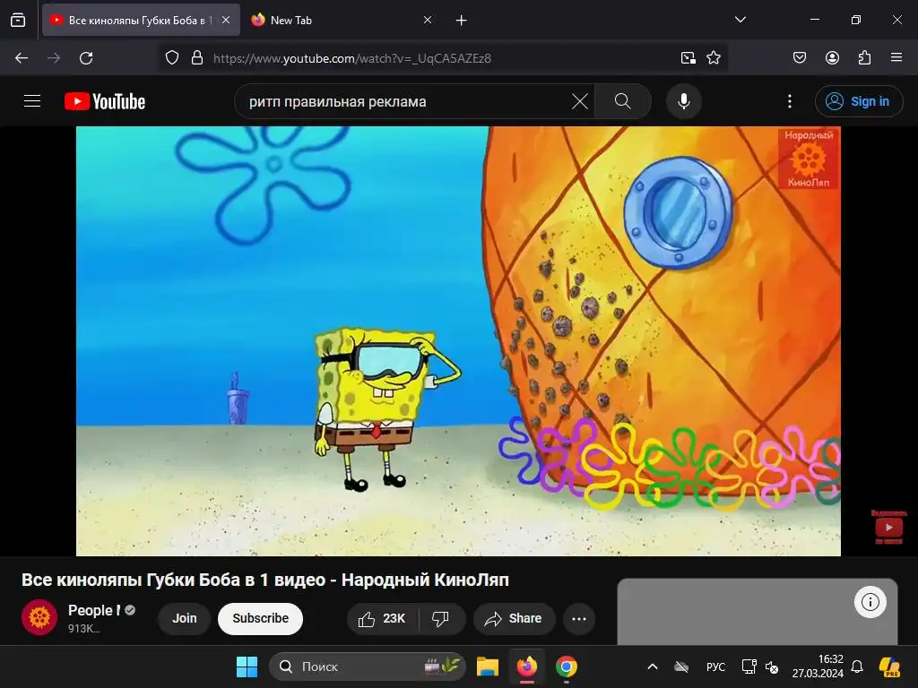Switch to the New Tab tab
The width and height of the screenshot is (918, 688).
[x=340, y=21]
